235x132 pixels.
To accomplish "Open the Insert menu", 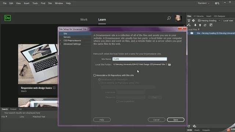I will pyautogui.click(x=26, y=3).
